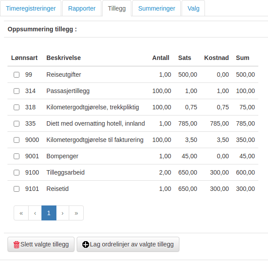Click the Slett valgte tillegg button
268x261 pixels.
pos(41,244)
